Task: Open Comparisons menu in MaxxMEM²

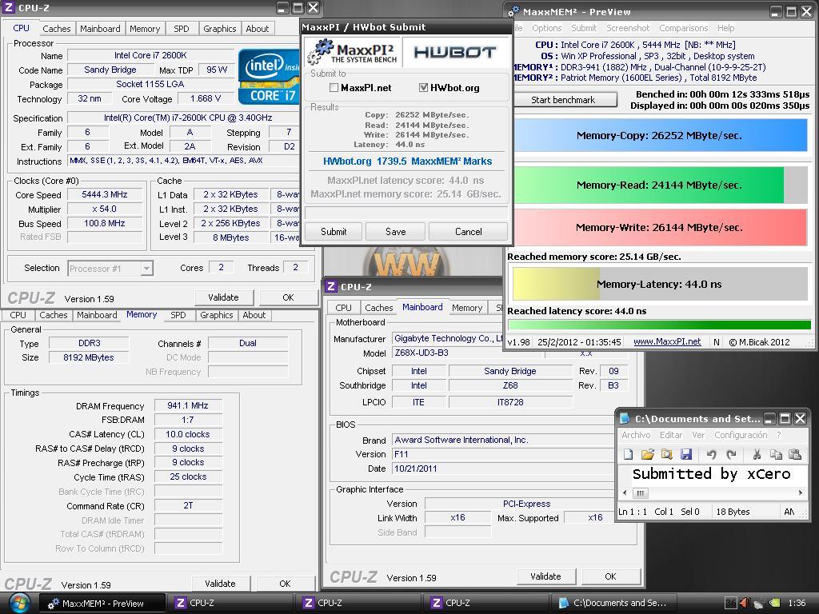Action: 683,28
